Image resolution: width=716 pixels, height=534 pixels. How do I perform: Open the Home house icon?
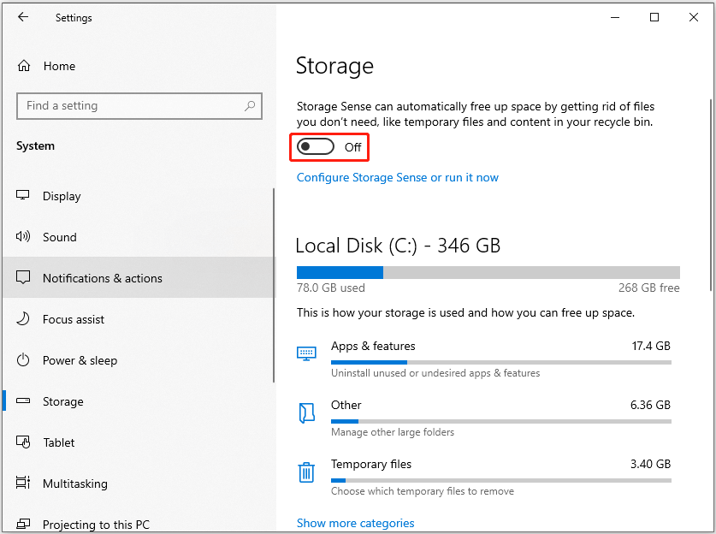pos(25,65)
